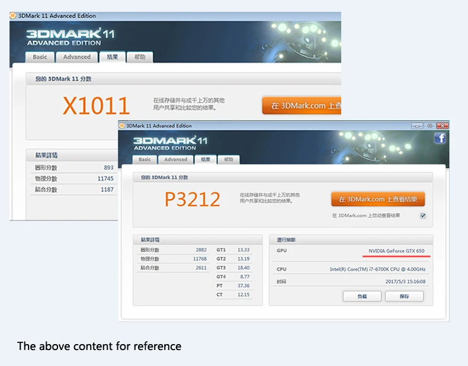Click the 负载 button
This screenshot has width=468, height=366.
pos(362,296)
